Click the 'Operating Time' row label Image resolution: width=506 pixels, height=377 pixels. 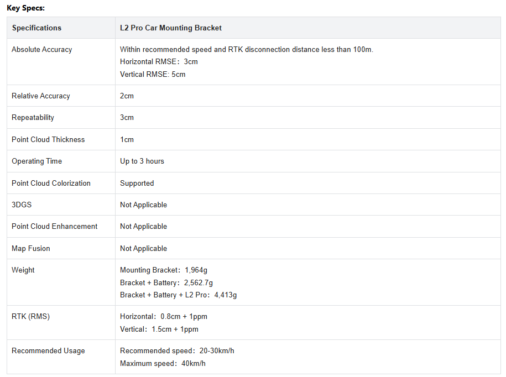click(37, 161)
